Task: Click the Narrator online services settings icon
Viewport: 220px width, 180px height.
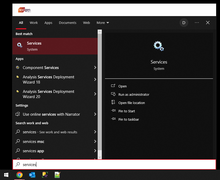Action: click(18, 114)
